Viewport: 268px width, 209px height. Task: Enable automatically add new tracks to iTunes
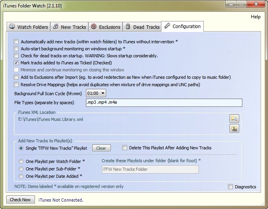click(x=16, y=41)
